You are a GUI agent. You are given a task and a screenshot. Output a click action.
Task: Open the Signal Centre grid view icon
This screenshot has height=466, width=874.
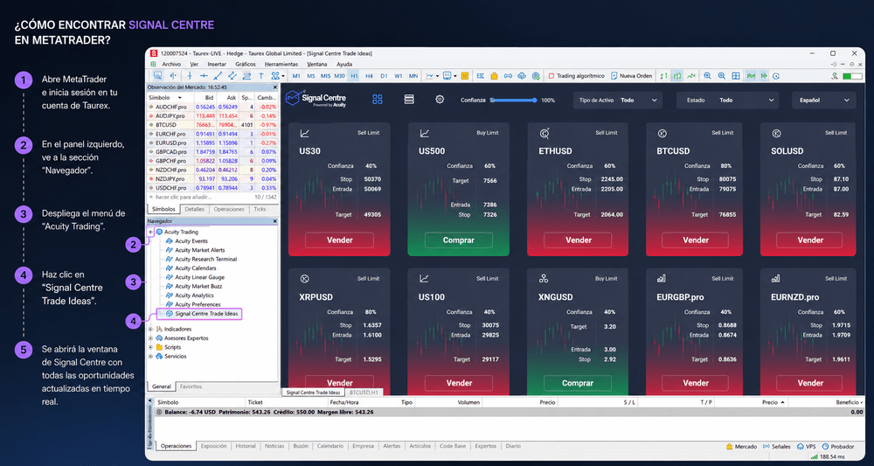[378, 99]
